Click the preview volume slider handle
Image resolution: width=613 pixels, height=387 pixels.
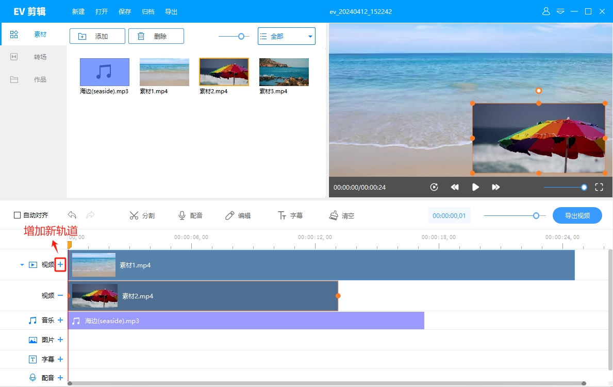[584, 188]
